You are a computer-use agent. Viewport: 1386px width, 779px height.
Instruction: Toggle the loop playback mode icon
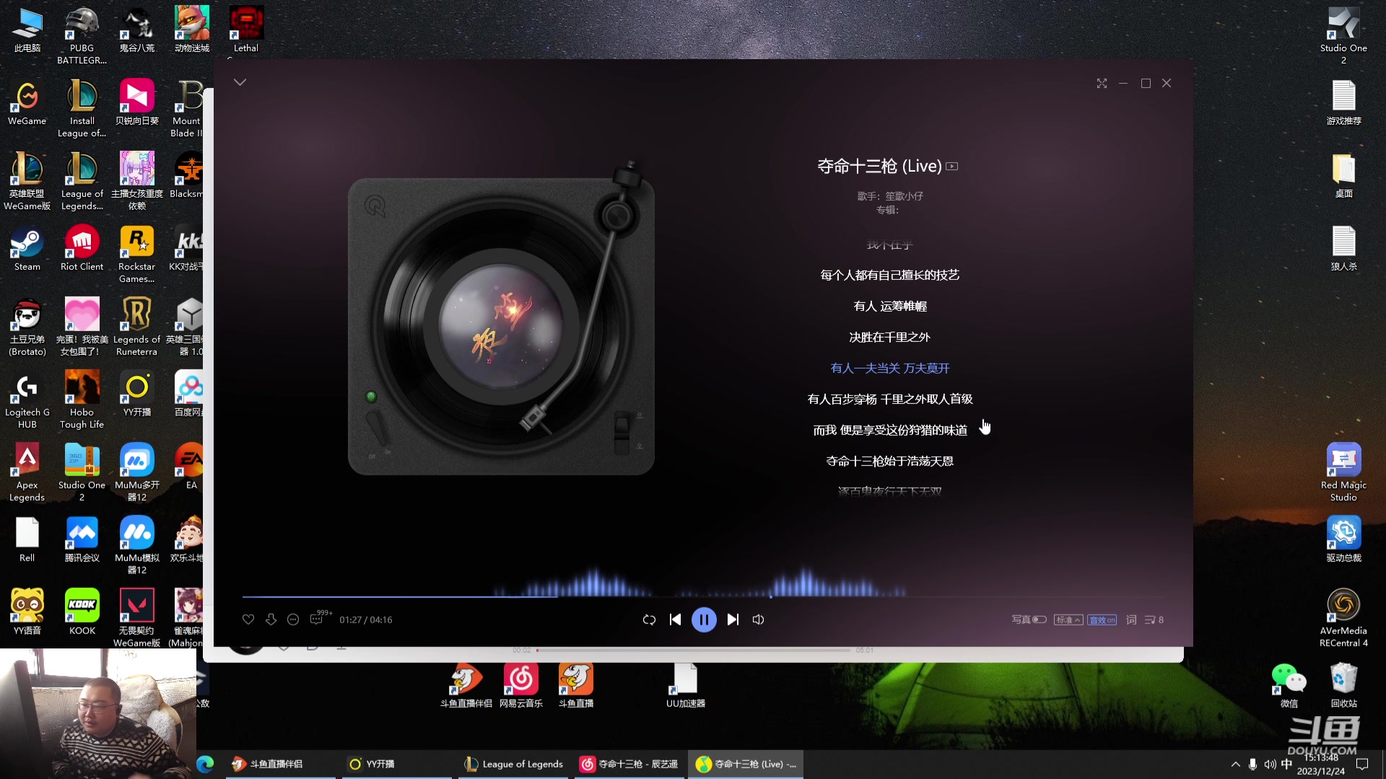[649, 620]
